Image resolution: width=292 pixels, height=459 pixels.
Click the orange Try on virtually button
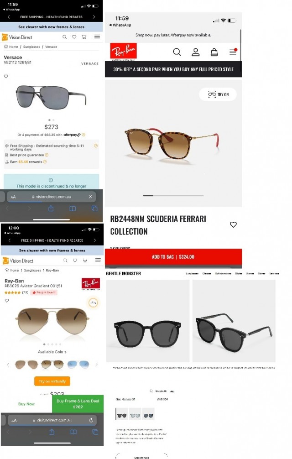(x=52, y=381)
